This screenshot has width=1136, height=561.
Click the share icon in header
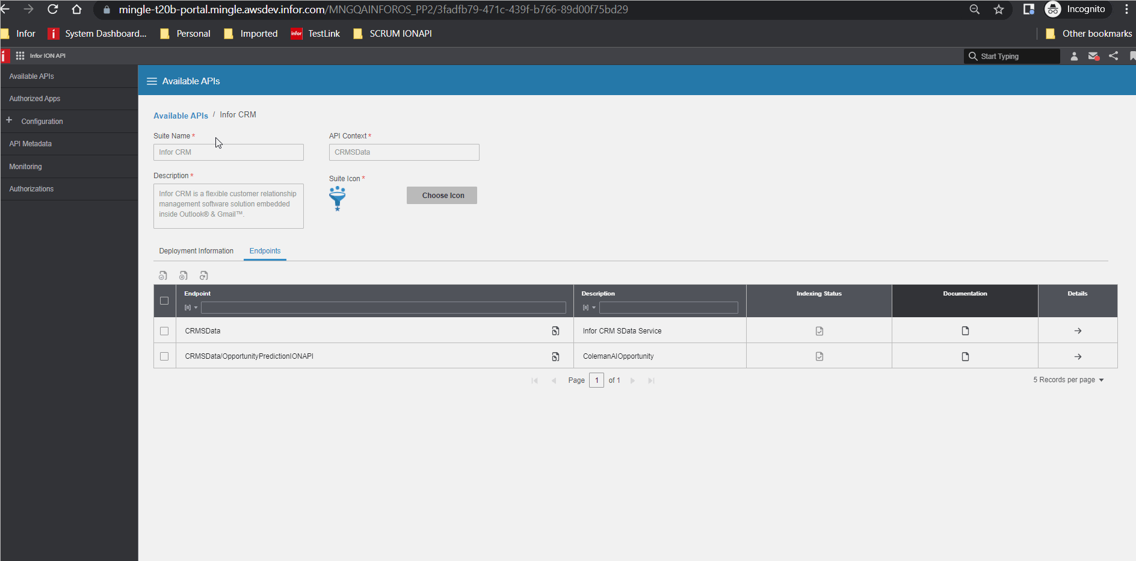click(x=1114, y=56)
